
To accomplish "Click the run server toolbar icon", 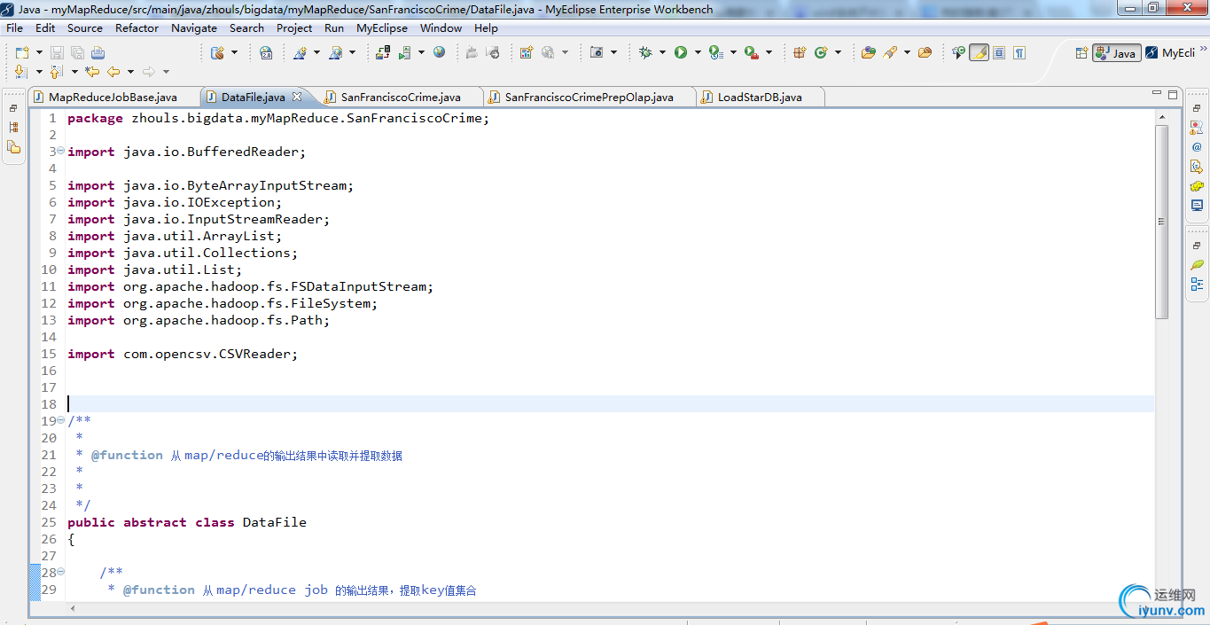I will click(404, 53).
